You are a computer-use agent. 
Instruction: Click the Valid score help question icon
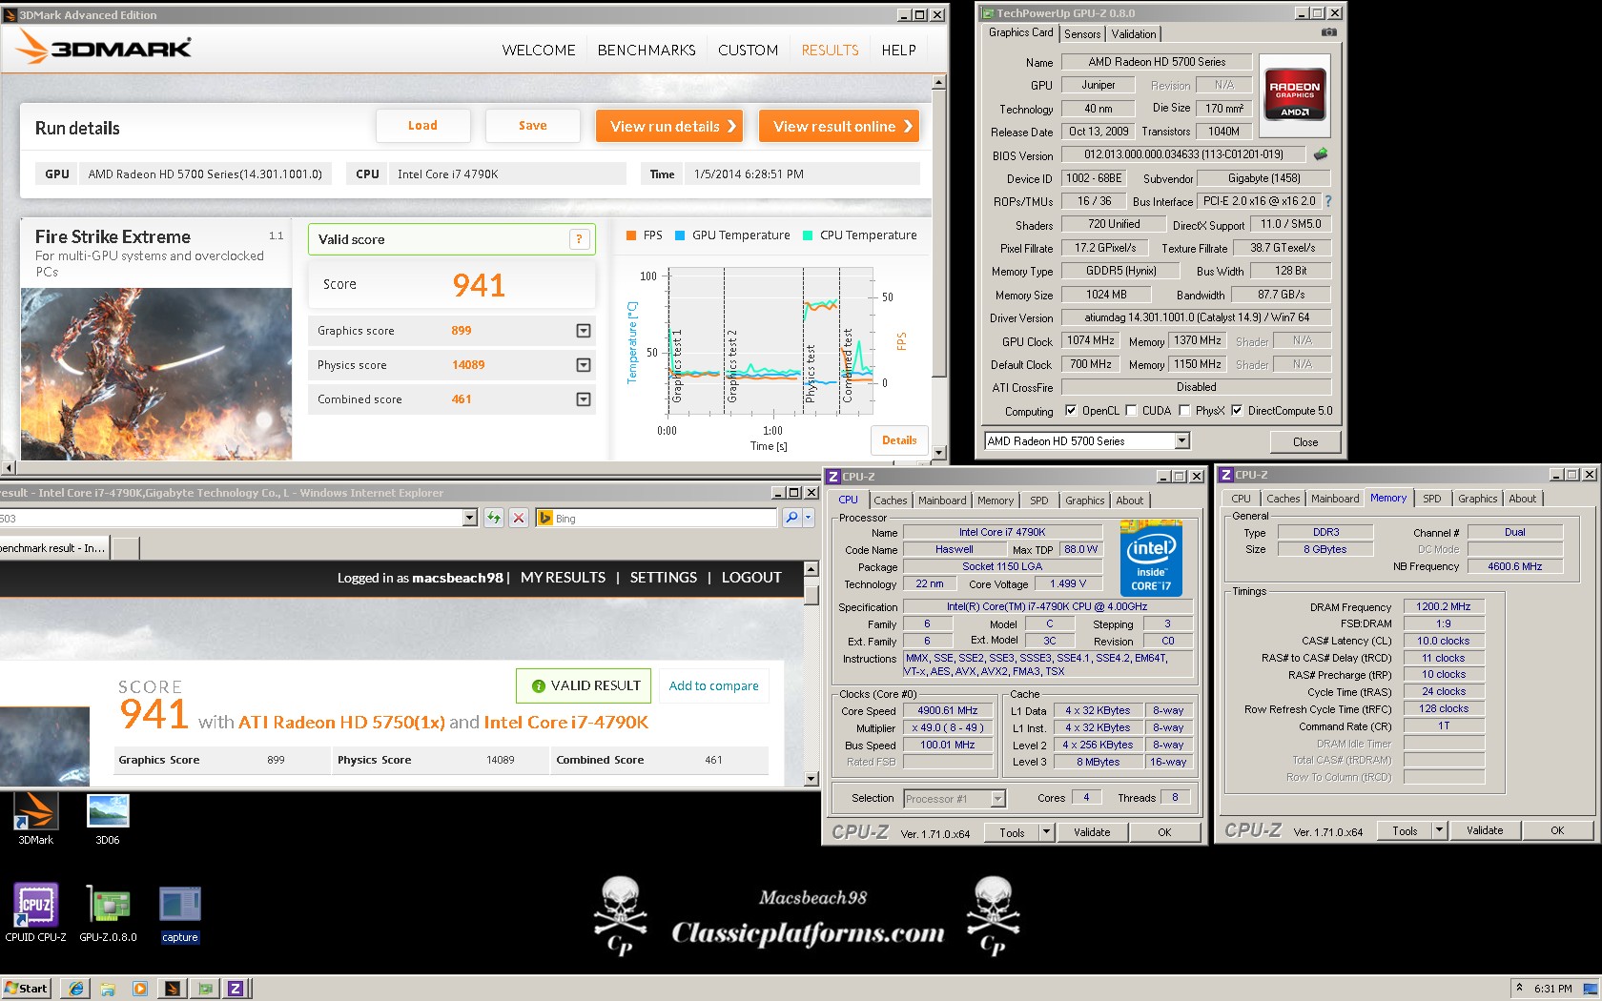click(579, 239)
